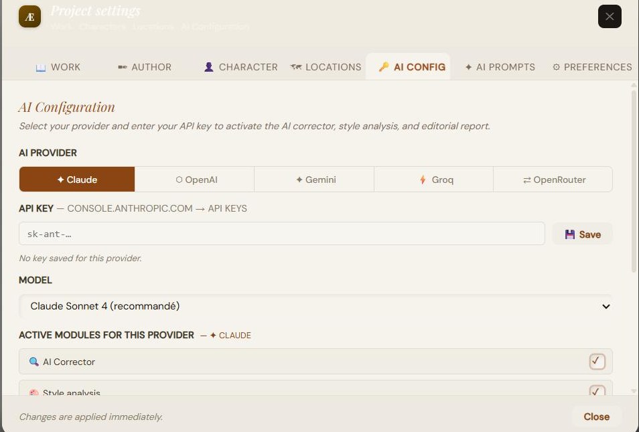Click the lightning icon beside Groq
The height and width of the screenshot is (432, 639).
(x=423, y=179)
